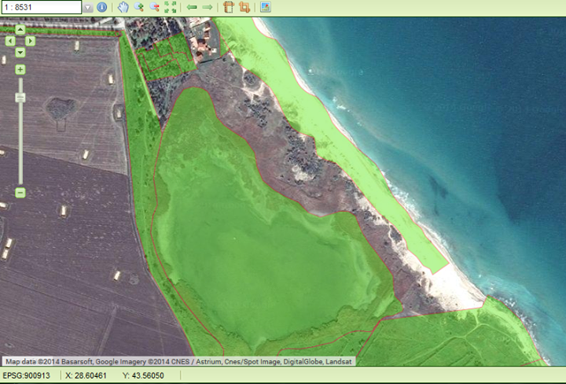Select the measure length ruler tool
566x384 pixels.
(229, 7)
